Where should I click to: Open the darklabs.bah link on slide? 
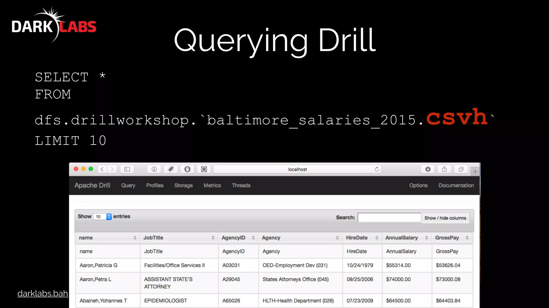43,293
